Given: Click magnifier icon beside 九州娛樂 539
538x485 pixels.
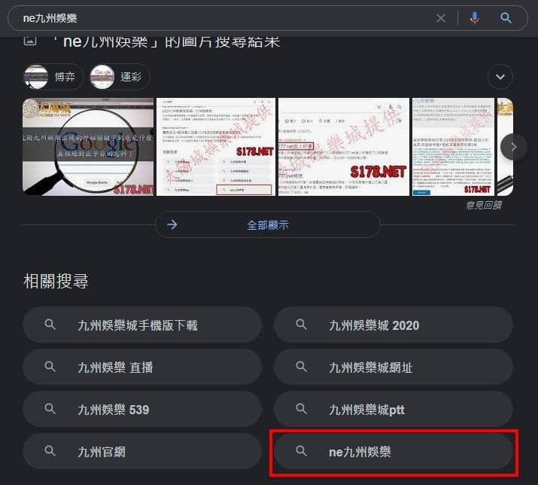Looking at the screenshot, I should point(50,409).
